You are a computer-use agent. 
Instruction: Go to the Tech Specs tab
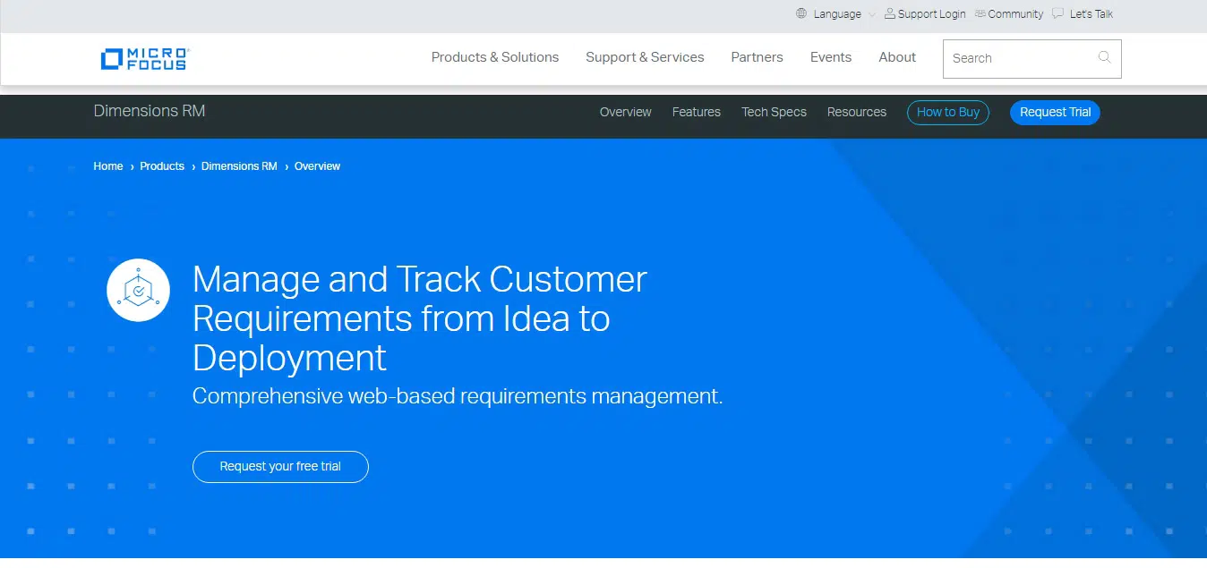tap(774, 112)
